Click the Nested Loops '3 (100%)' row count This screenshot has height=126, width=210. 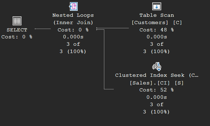tap(73, 51)
